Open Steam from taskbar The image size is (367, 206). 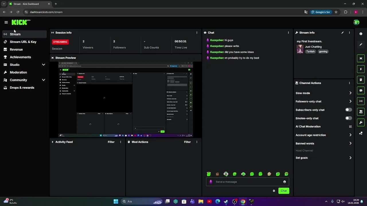[x=226, y=201]
